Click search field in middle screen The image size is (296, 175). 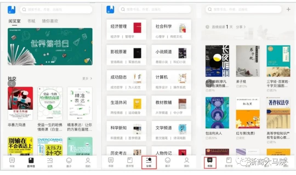click(x=155, y=9)
